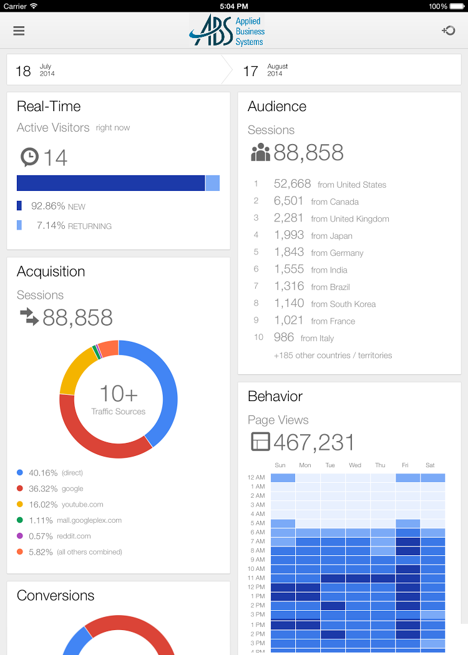Tap the Wi-Fi status icon
468x655 pixels.
click(34, 6)
